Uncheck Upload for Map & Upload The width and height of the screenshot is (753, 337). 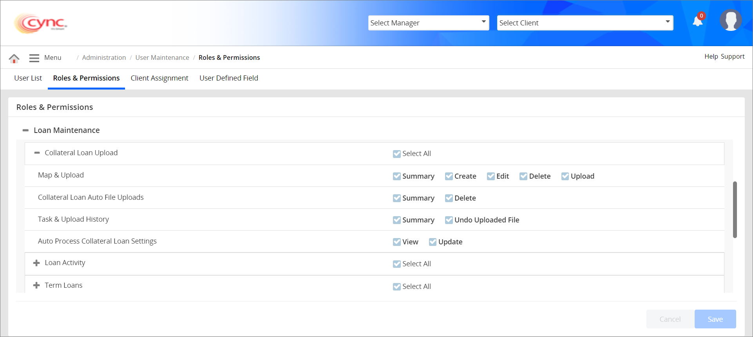(565, 176)
